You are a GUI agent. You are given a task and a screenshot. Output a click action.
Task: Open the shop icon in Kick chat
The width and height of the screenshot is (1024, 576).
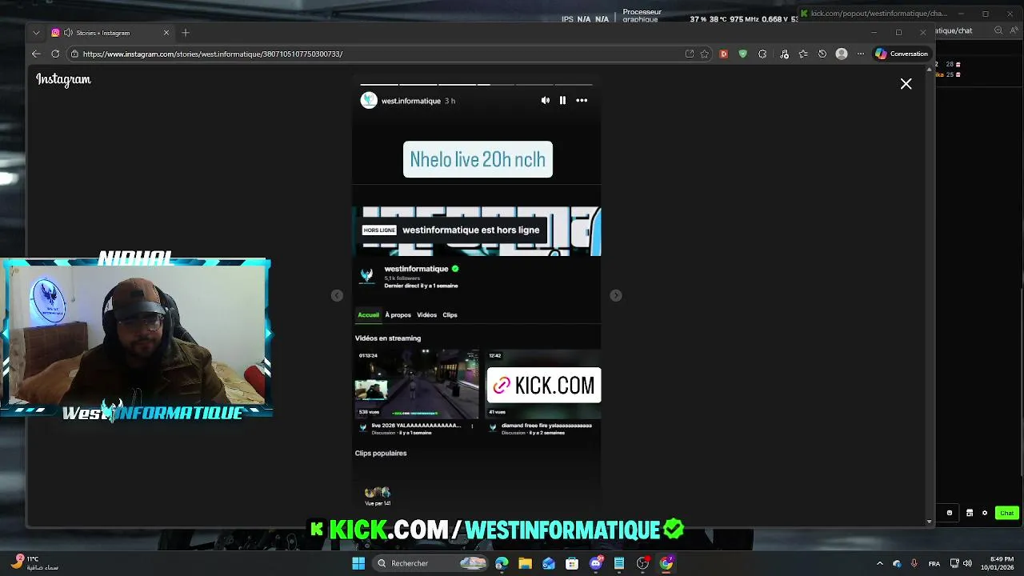(x=969, y=513)
